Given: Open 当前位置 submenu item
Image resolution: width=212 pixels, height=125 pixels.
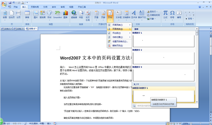Looking at the screenshot, I should click(x=119, y=37).
